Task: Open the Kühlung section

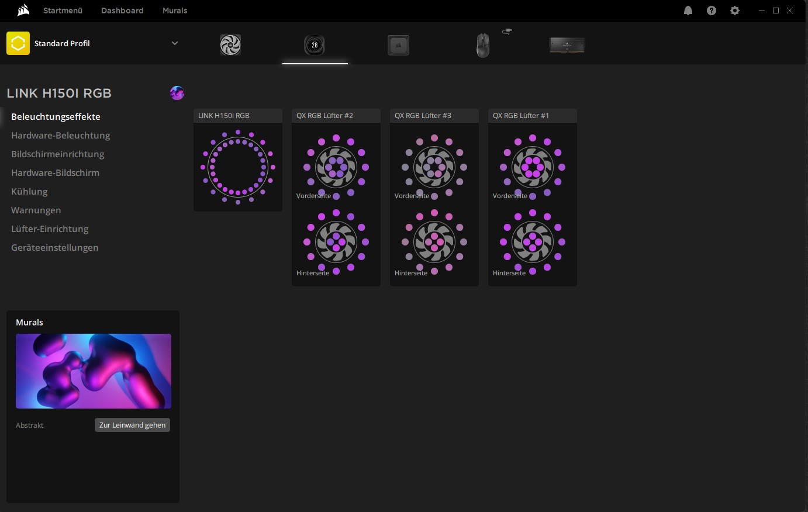Action: [29, 192]
